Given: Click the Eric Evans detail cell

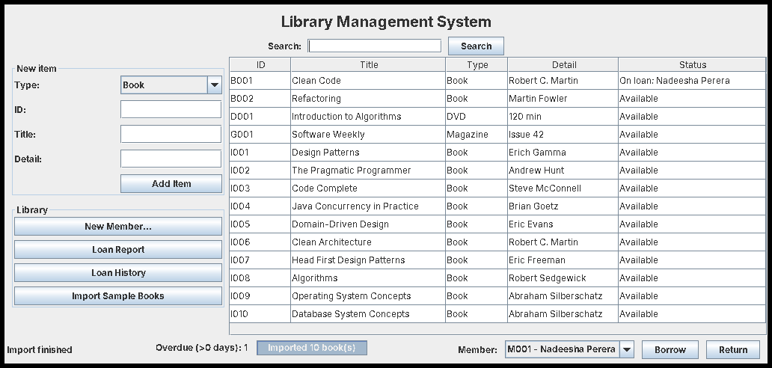Looking at the screenshot, I should coord(563,224).
